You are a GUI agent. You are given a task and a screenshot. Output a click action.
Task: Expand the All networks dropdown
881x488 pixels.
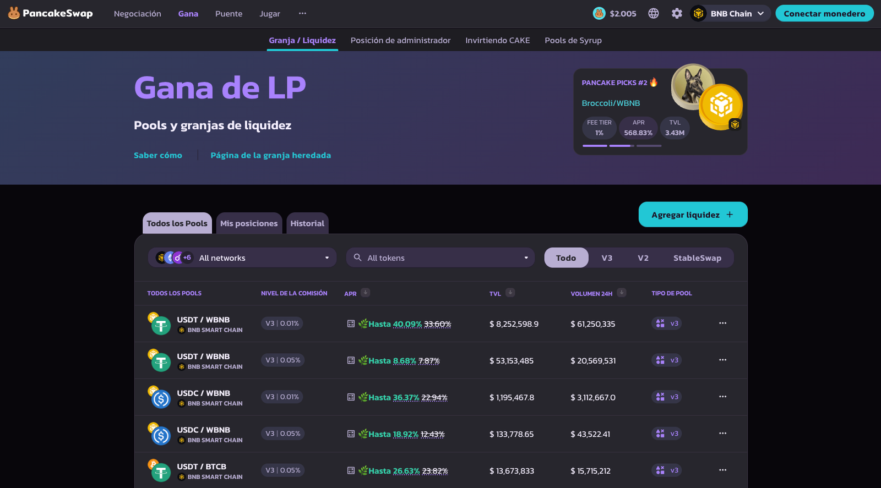click(x=242, y=257)
